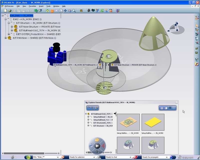
Task: Click the Print icon in toolbar
Action: [10, 11]
